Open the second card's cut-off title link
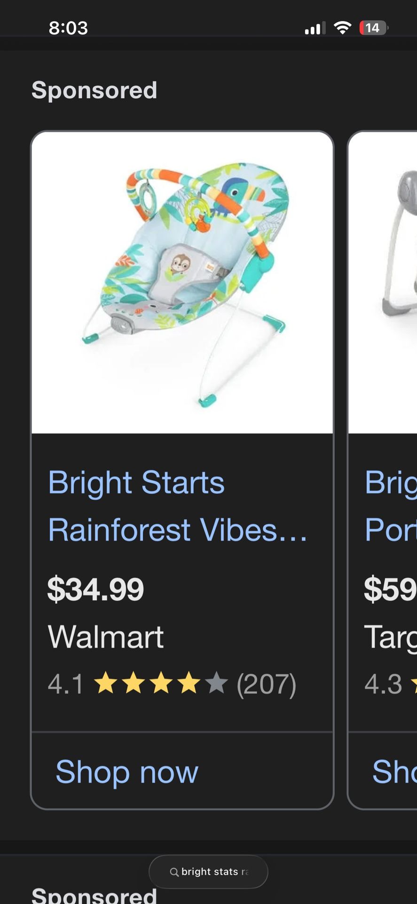The width and height of the screenshot is (417, 904). 391,506
